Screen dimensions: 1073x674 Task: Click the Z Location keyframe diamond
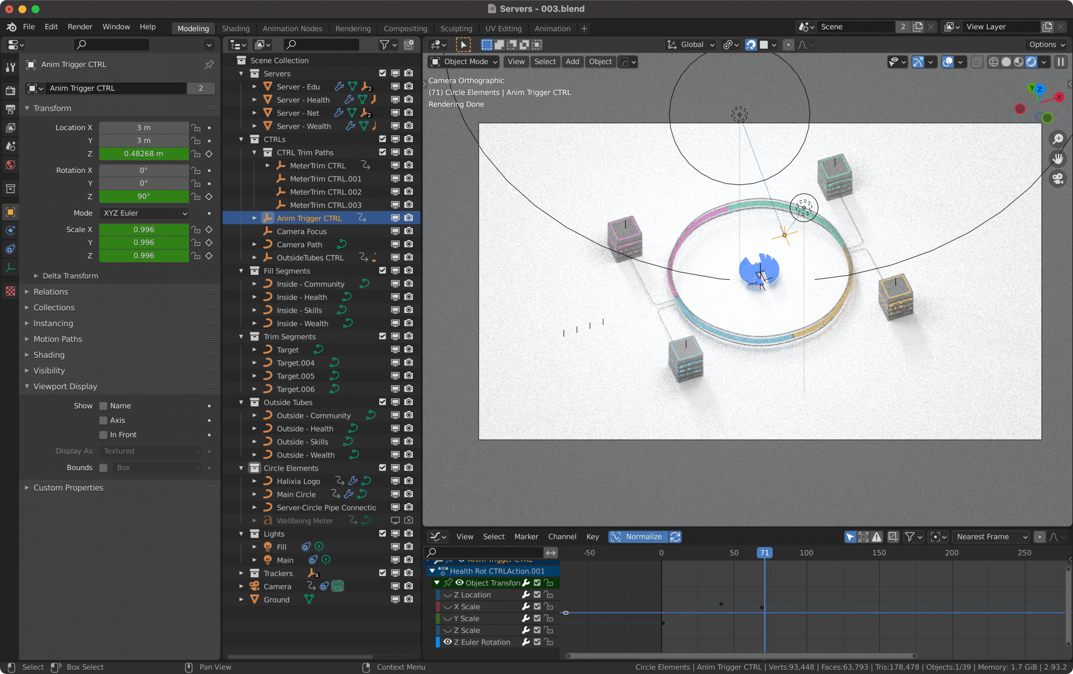(x=209, y=154)
